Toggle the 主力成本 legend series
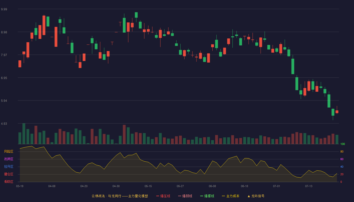 coord(231,196)
